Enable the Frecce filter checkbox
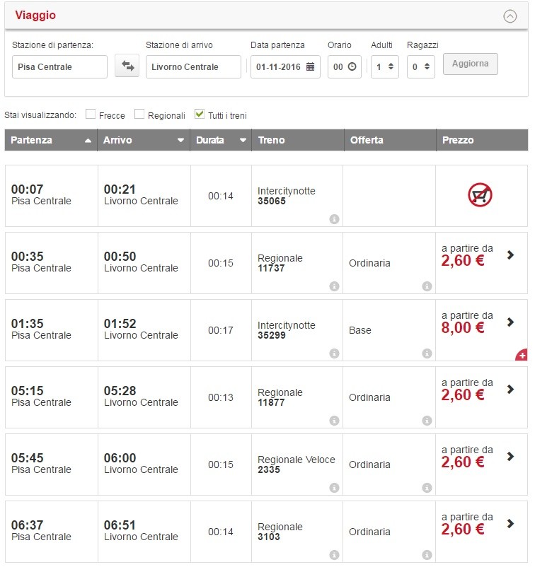Screen dimensions: 535x567 coord(91,115)
